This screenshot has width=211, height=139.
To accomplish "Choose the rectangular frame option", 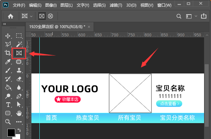I will pos(42,16).
